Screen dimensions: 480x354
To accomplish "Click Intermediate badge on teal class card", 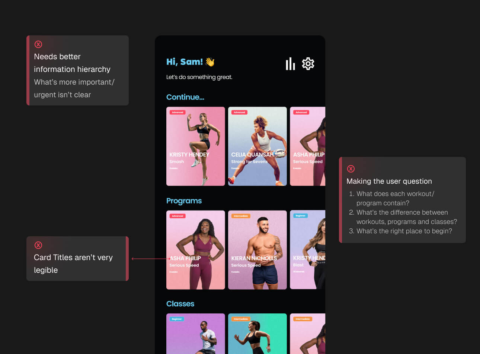I will (241, 319).
